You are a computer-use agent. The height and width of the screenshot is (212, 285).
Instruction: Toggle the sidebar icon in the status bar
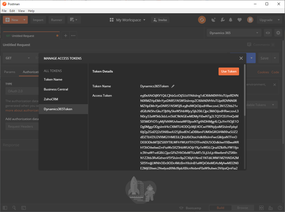tap(5, 208)
